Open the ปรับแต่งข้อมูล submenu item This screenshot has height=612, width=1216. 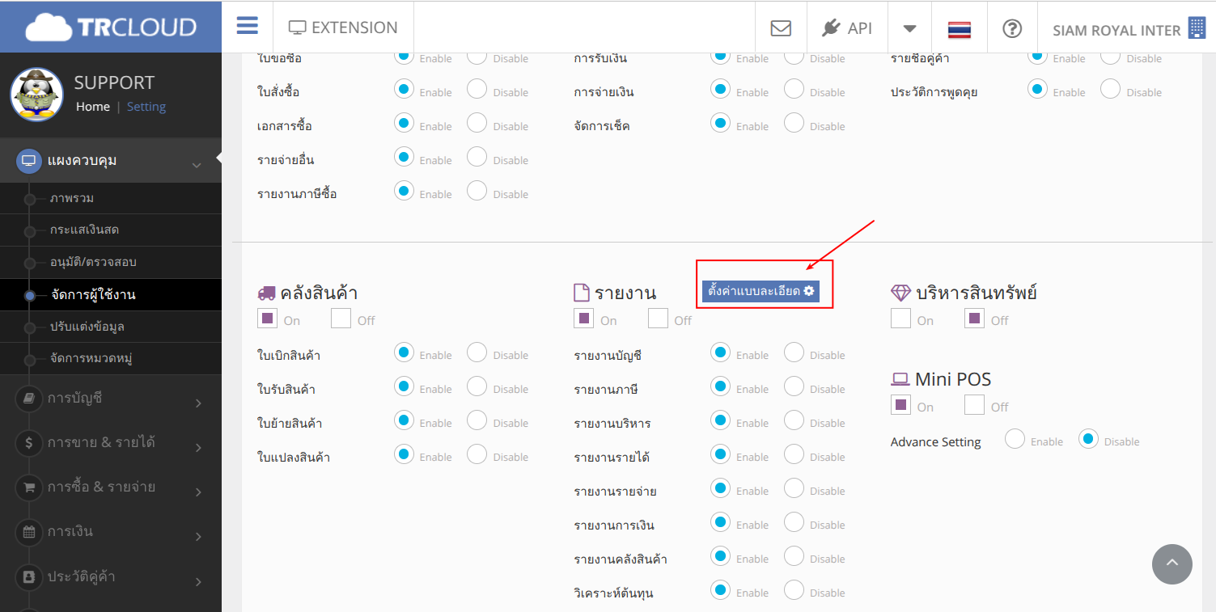click(x=87, y=327)
